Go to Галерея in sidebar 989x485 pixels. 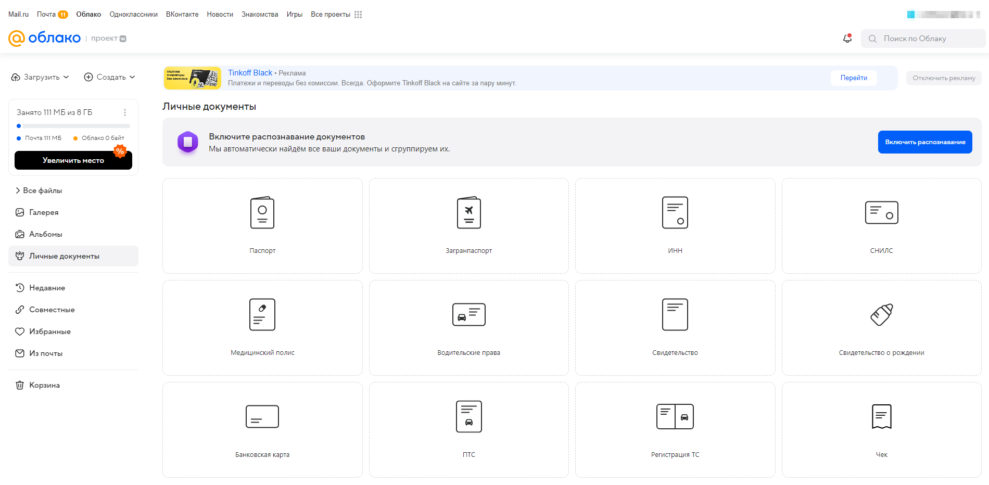pyautogui.click(x=44, y=212)
